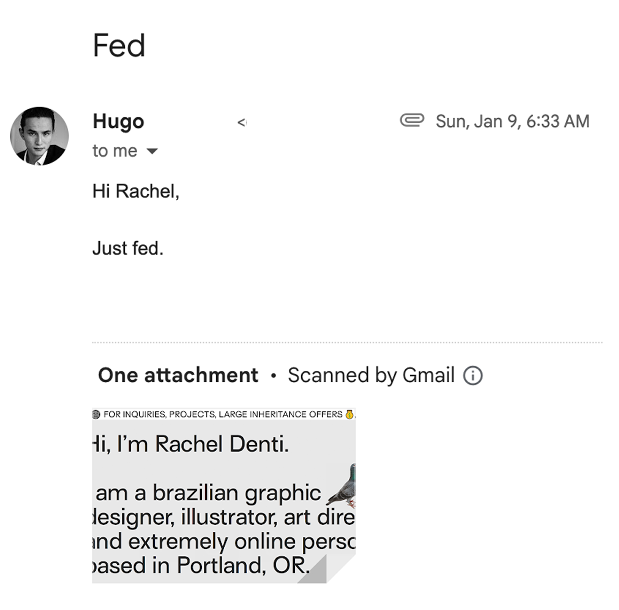Click the money bag emoji in attachment banner
The width and height of the screenshot is (619, 610).
pyautogui.click(x=349, y=414)
